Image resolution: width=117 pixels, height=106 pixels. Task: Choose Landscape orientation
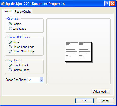pos(10,29)
